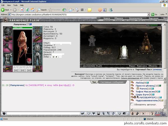The width and height of the screenshot is (168, 126).
Task: Expand the address bar dropdown arrow
Action: tap(148, 15)
